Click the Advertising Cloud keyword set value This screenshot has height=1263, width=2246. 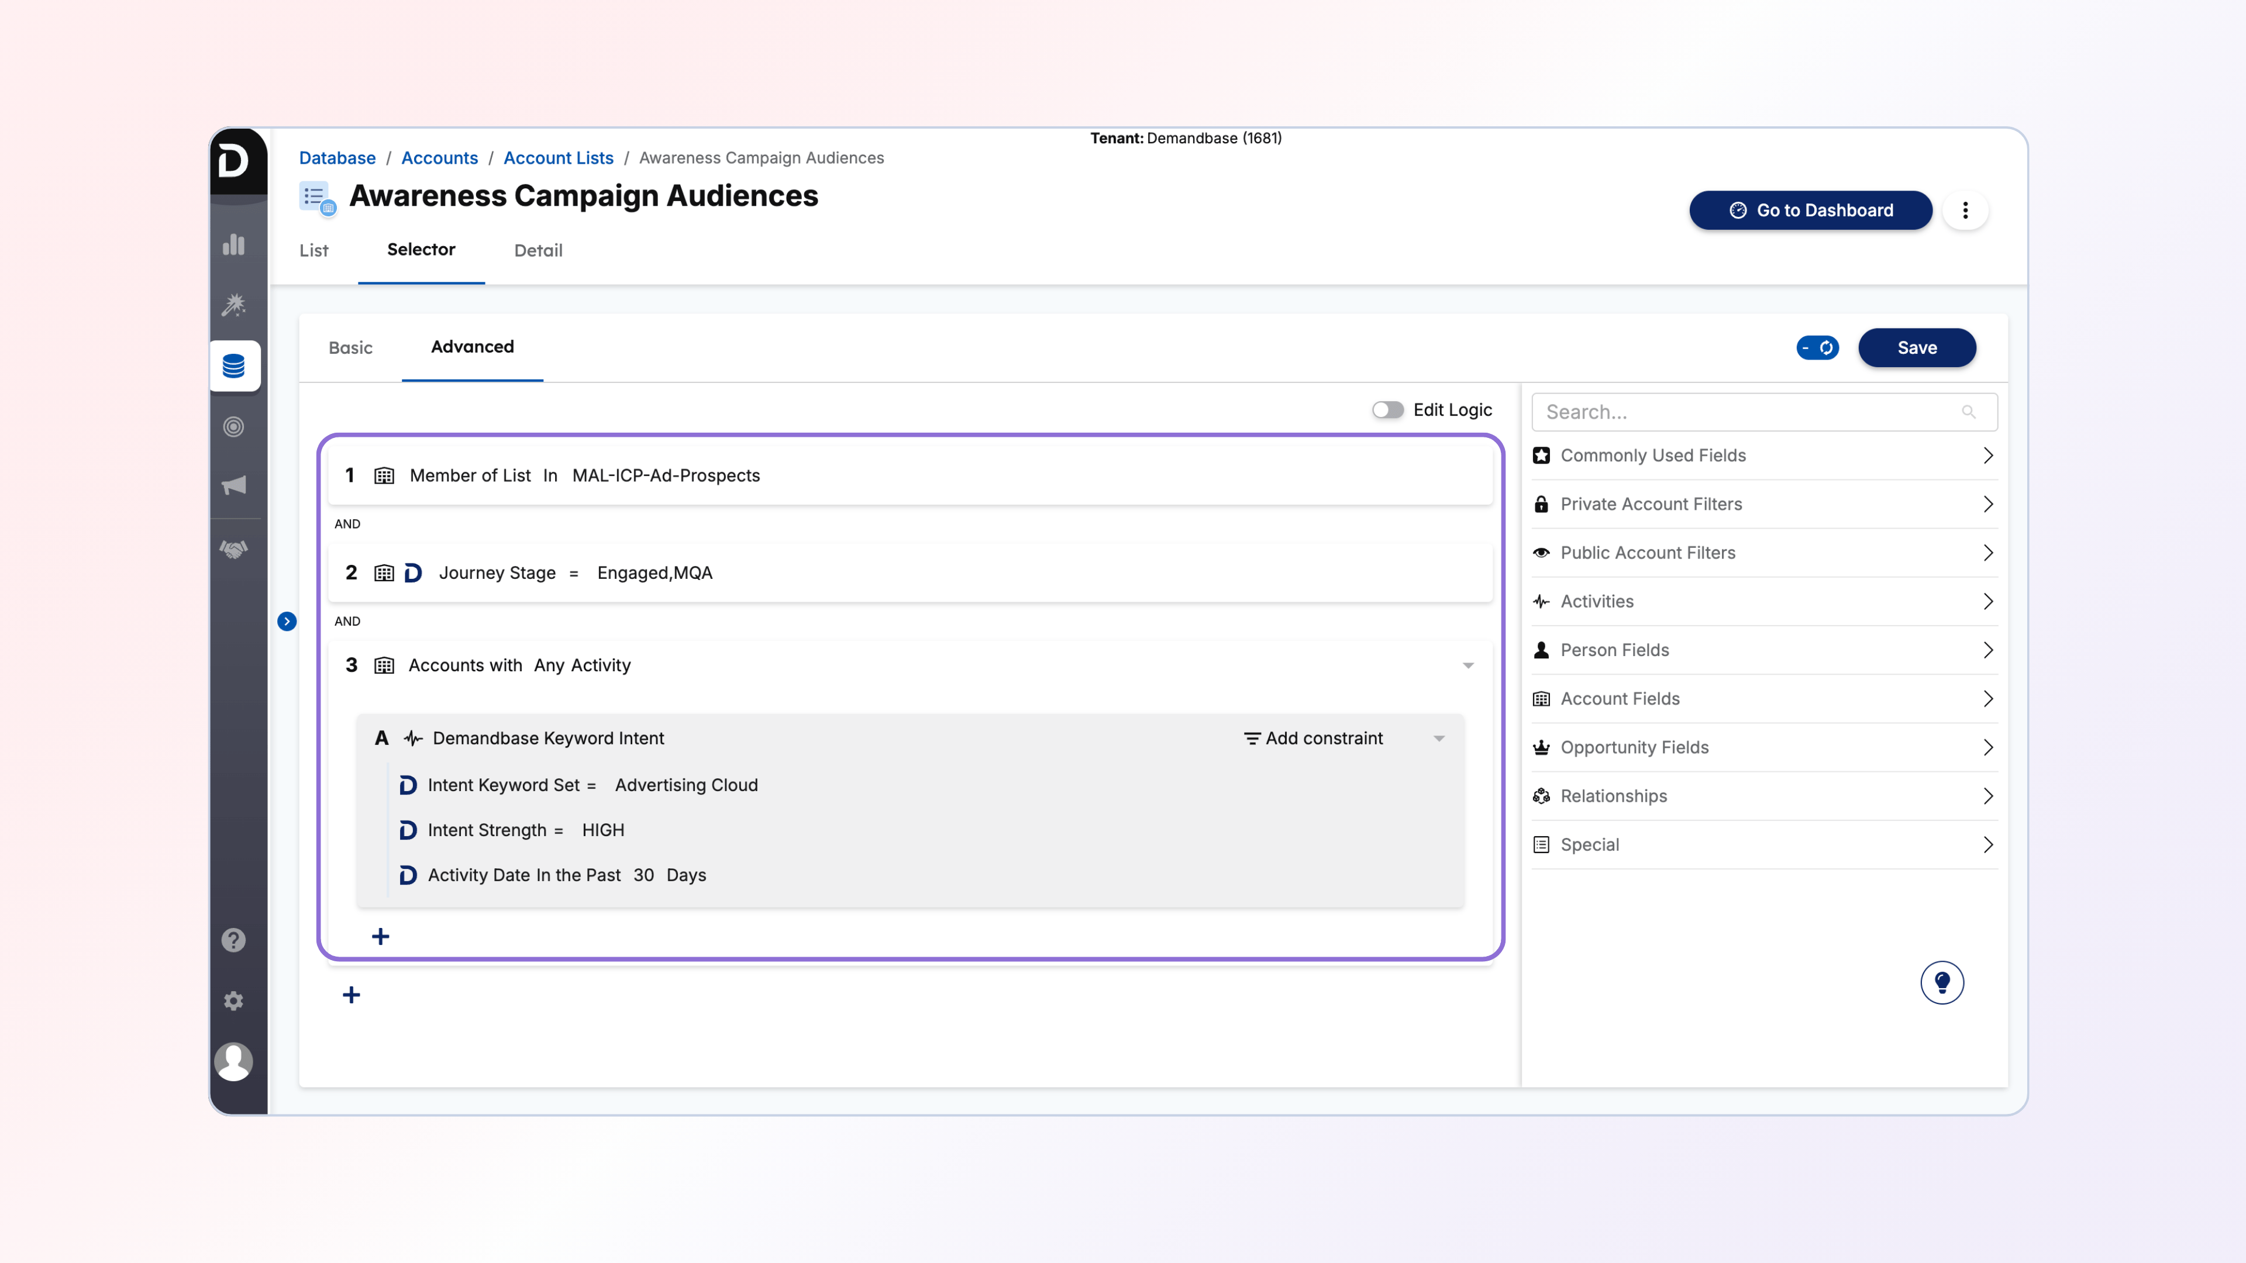(686, 785)
